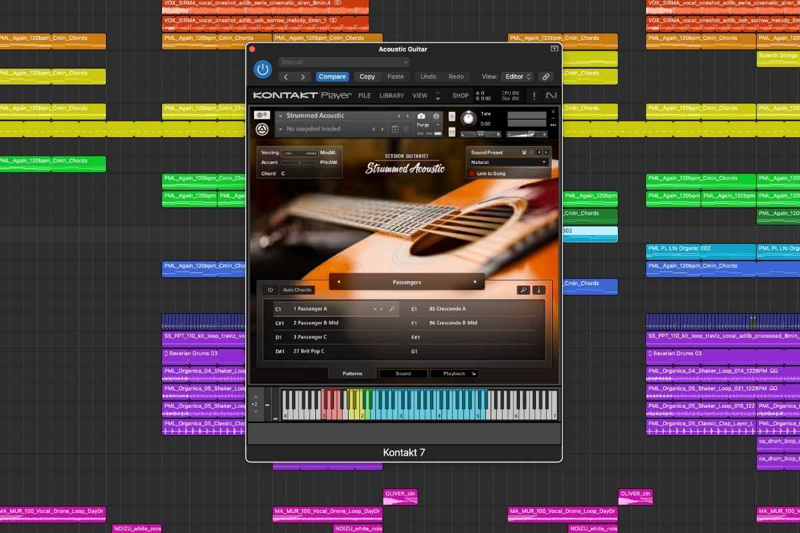Go to previous plugin preset arrow
This screenshot has width=800, height=533.
[x=287, y=77]
